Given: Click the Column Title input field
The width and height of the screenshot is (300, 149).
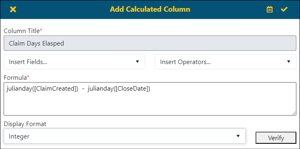Looking at the screenshot, I should pos(150,43).
